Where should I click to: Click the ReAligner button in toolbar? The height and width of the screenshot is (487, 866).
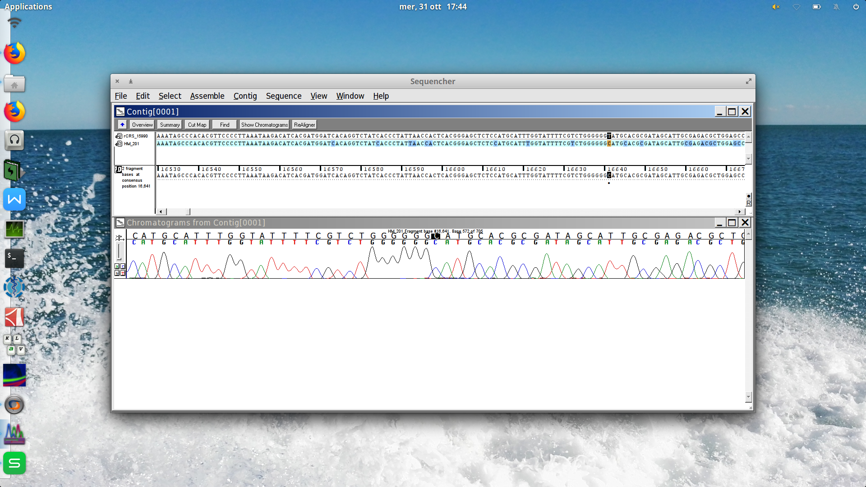[304, 124]
